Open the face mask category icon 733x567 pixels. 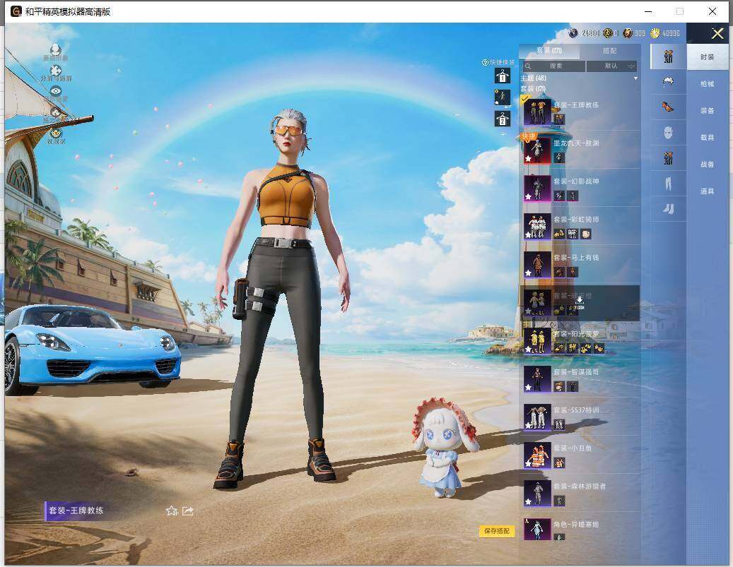point(668,133)
